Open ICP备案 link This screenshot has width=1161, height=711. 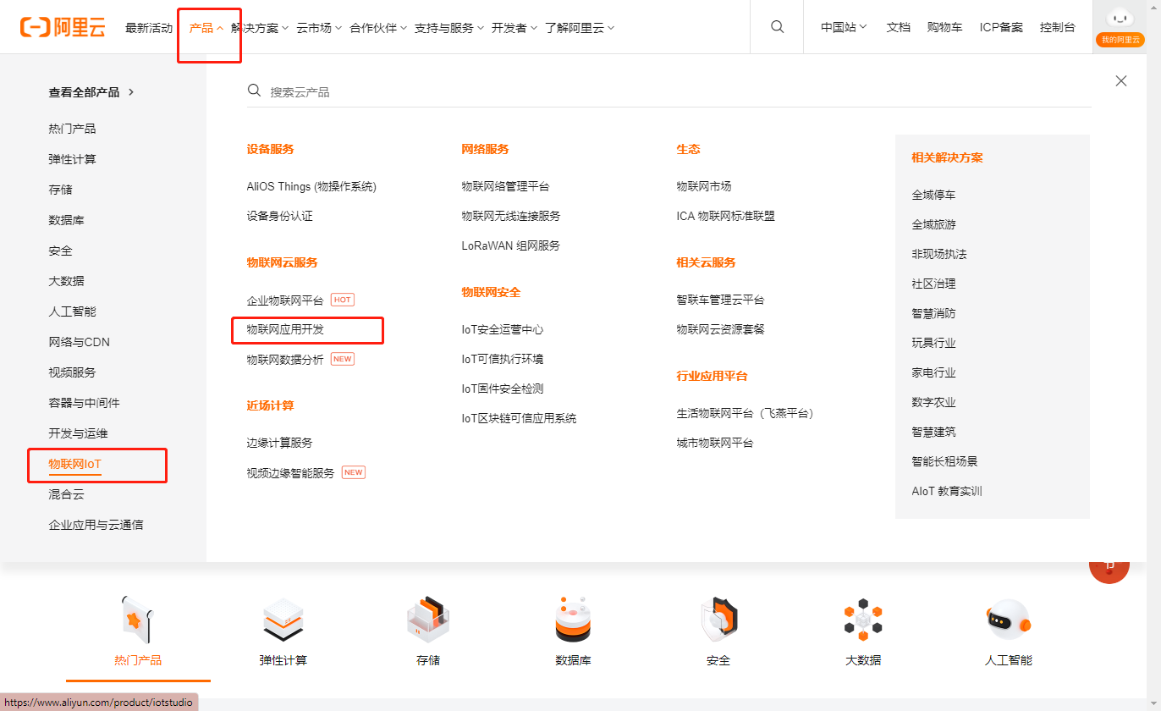[1001, 27]
